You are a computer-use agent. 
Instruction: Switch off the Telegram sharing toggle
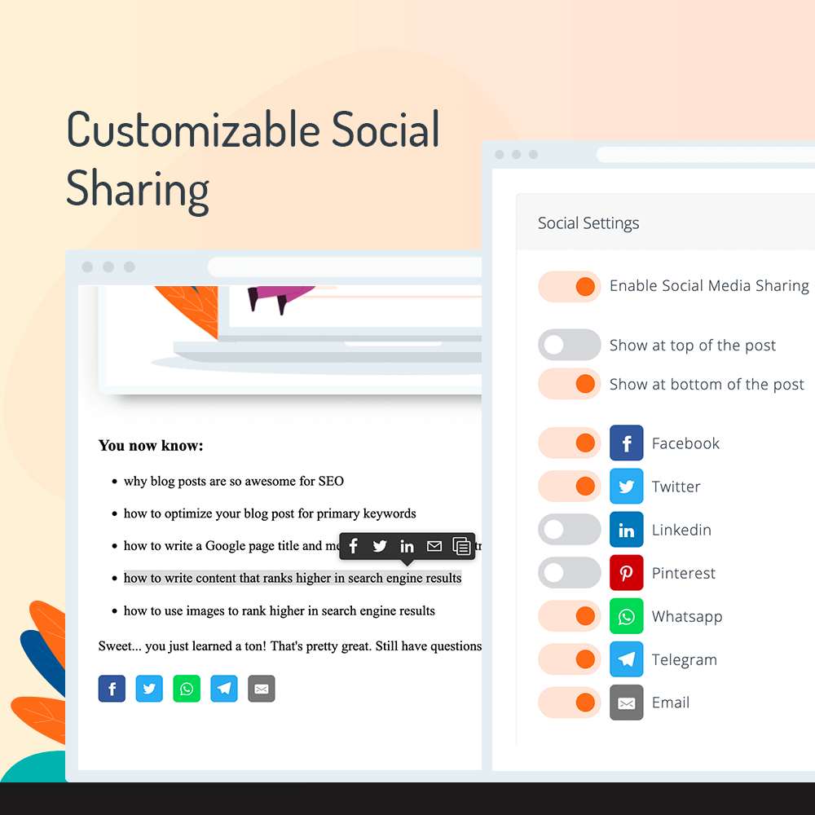(x=569, y=659)
